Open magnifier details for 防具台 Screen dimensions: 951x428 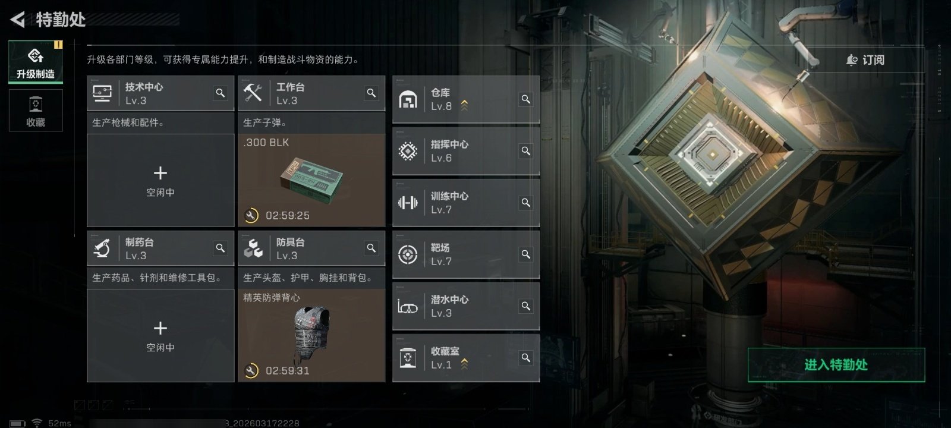[371, 248]
